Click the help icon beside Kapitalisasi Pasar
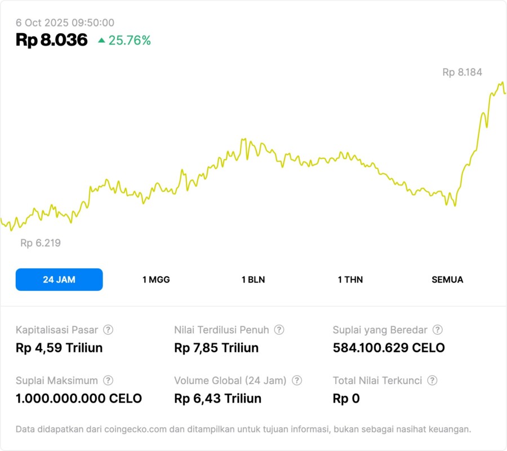Image resolution: width=507 pixels, height=451 pixels. tap(108, 330)
